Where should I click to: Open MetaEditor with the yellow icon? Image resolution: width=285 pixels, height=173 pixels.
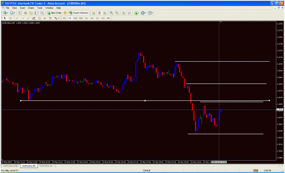pyautogui.click(x=65, y=13)
